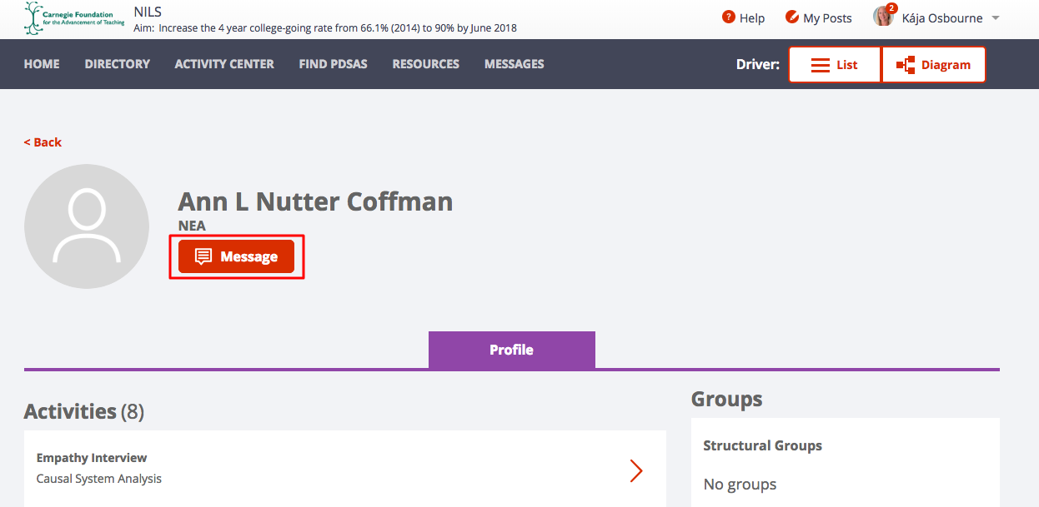Click the gray profile avatar placeholder

coord(87,226)
